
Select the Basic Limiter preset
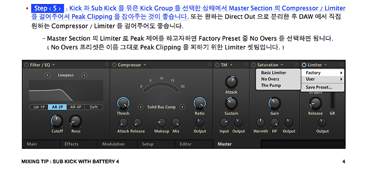pyautogui.click(x=278, y=73)
